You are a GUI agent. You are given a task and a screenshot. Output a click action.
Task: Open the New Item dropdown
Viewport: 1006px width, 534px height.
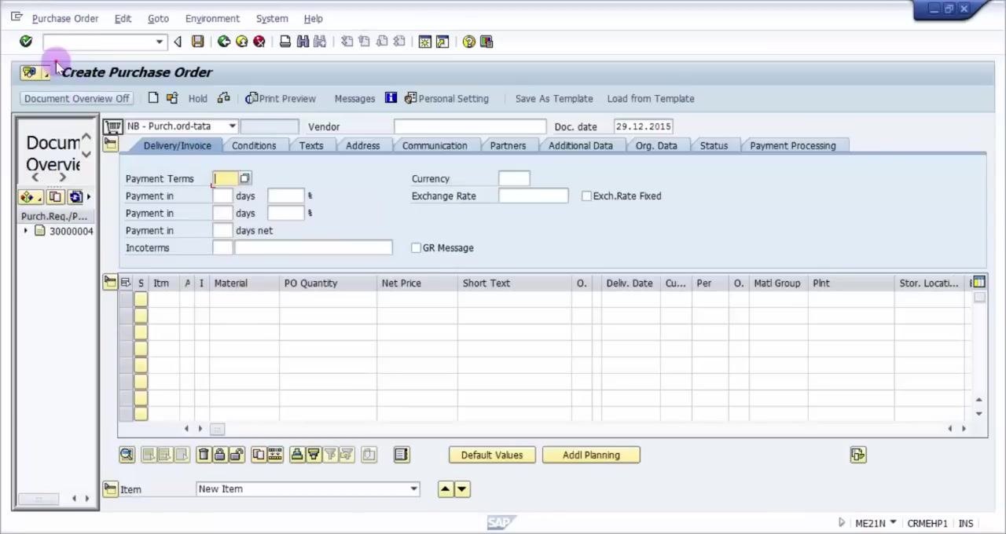tap(413, 488)
